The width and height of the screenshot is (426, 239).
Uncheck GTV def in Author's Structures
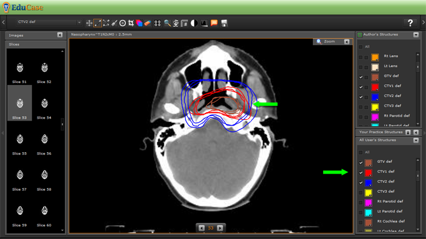pos(361,77)
